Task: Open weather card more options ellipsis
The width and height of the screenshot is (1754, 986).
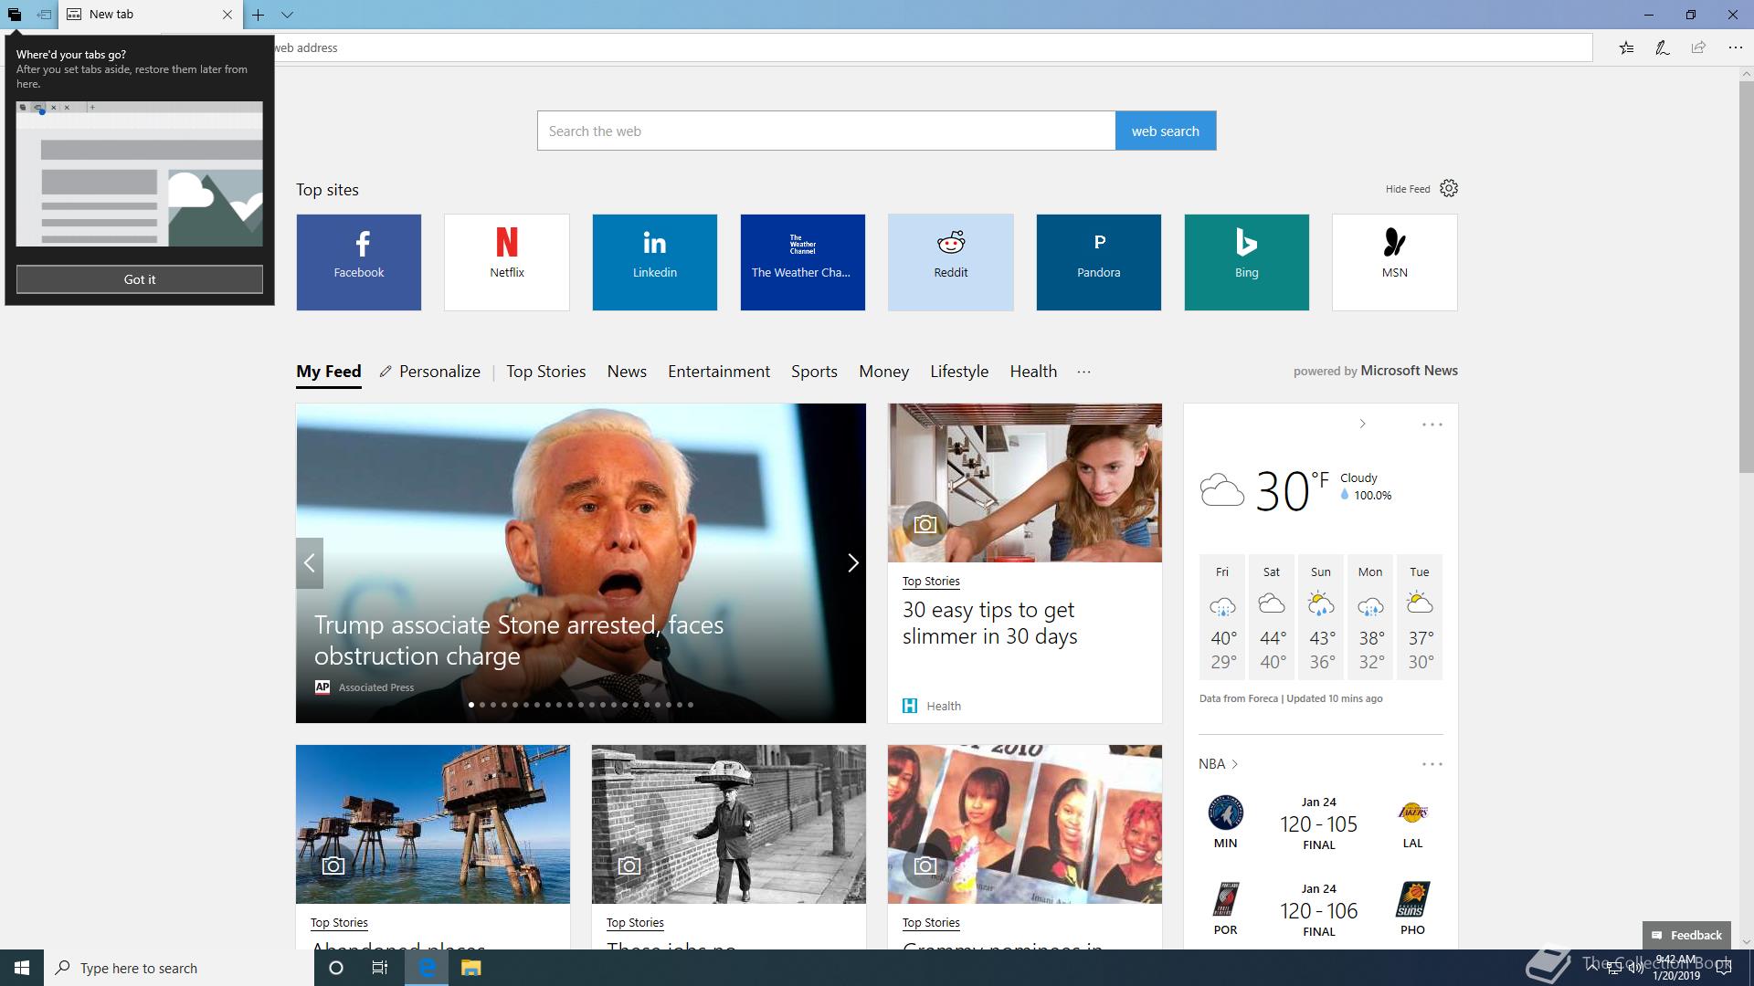Action: point(1432,425)
